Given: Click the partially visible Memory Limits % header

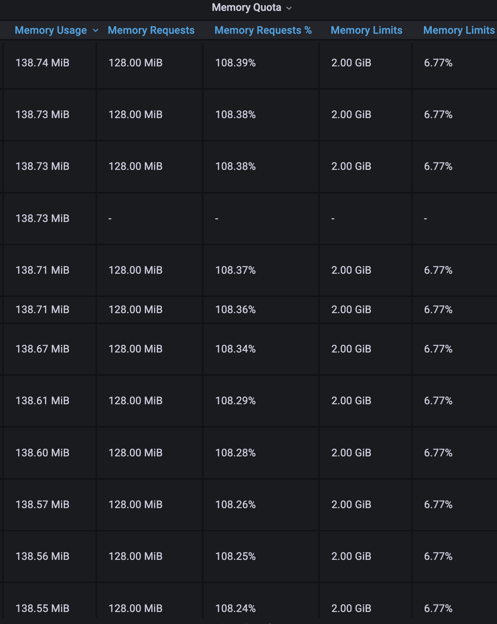Looking at the screenshot, I should tap(459, 30).
